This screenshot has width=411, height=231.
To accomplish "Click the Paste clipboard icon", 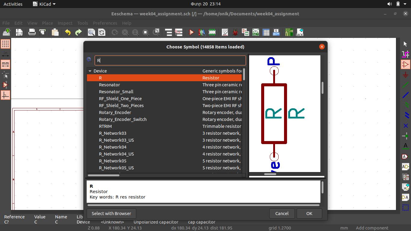I will click(55, 32).
